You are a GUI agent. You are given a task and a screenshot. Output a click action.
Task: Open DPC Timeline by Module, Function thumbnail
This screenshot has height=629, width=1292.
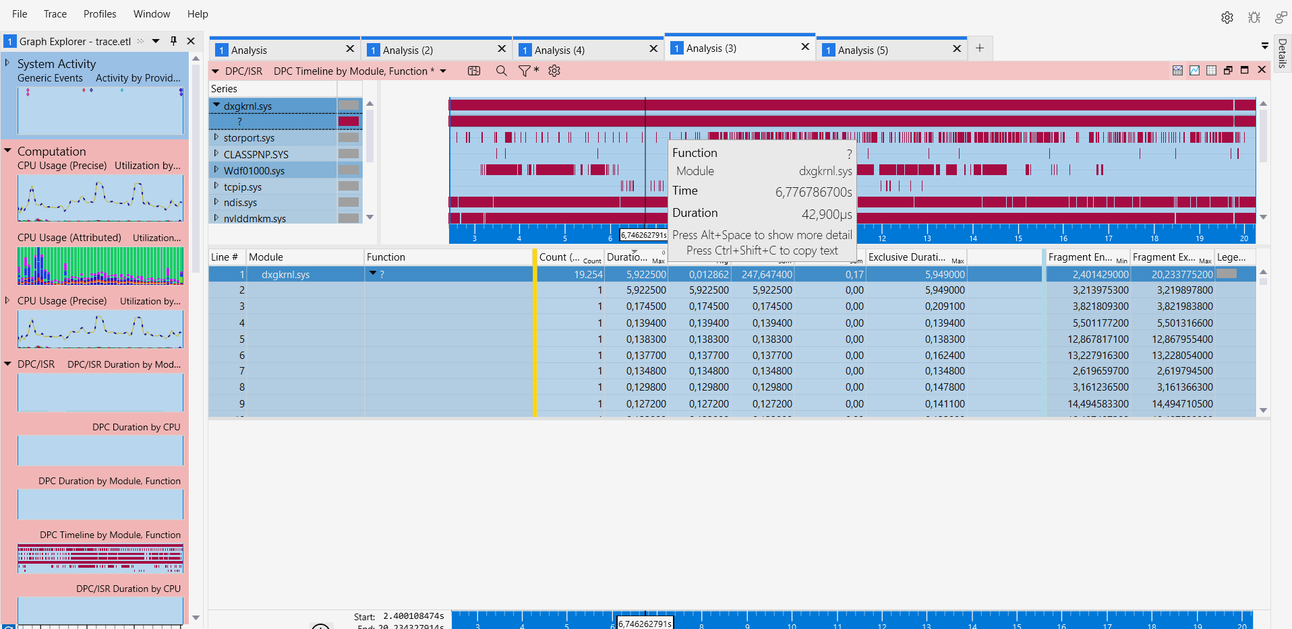point(100,558)
